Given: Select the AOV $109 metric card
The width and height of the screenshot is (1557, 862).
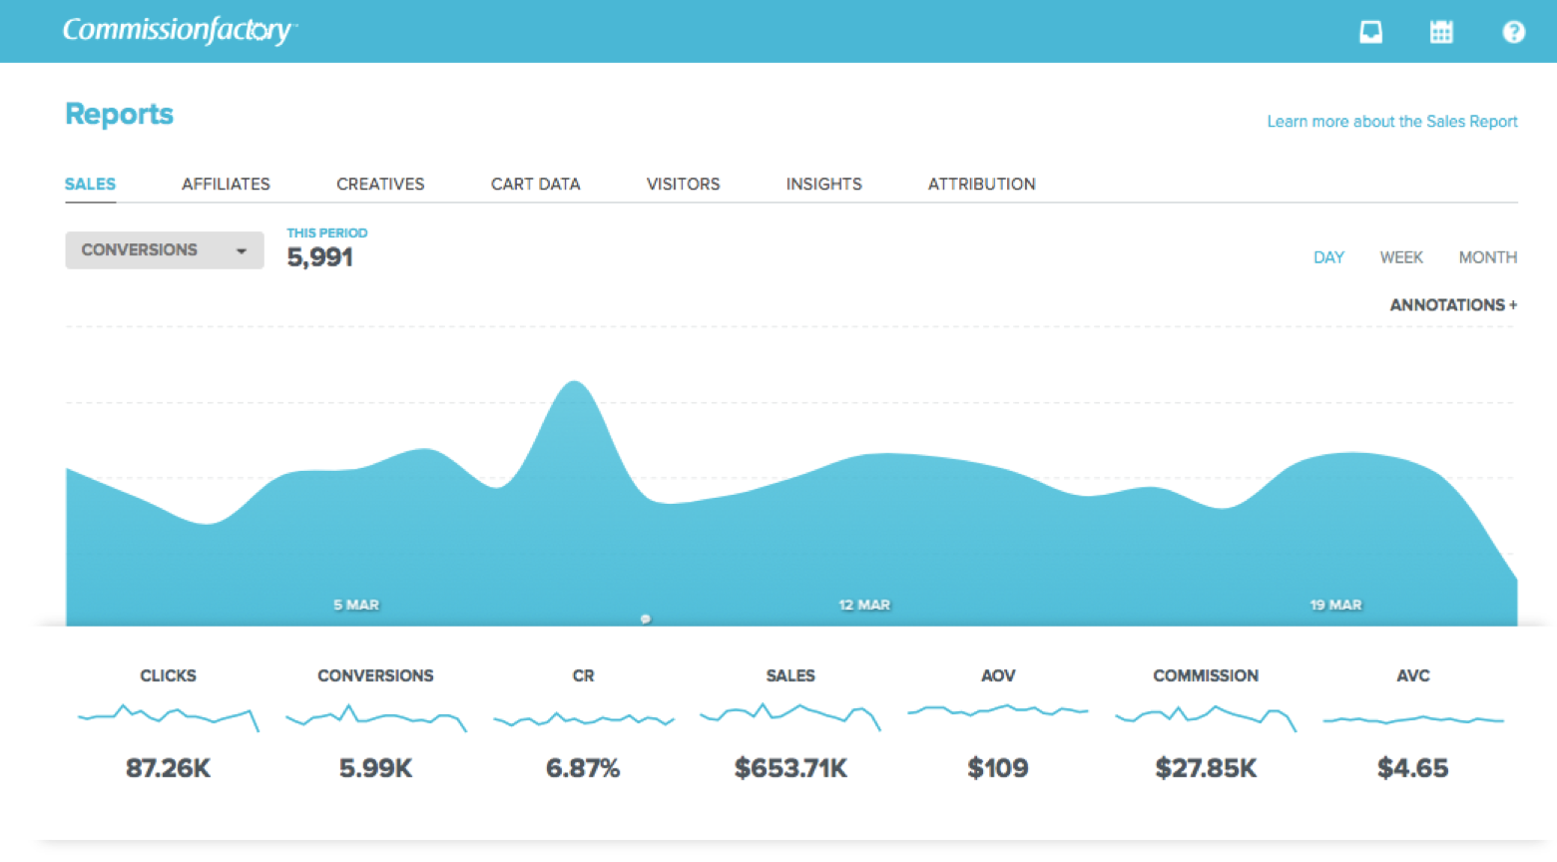Looking at the screenshot, I should tap(998, 723).
